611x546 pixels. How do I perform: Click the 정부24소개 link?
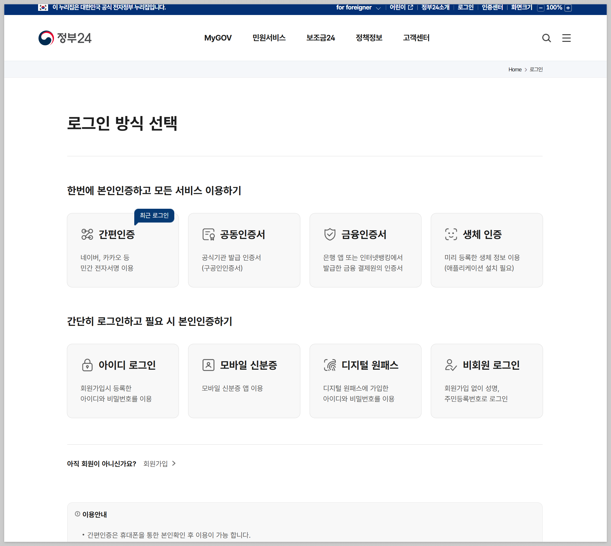(x=435, y=7)
